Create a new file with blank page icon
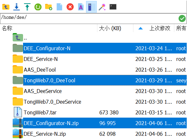The width and height of the screenshot is (187, 139). [59, 7]
